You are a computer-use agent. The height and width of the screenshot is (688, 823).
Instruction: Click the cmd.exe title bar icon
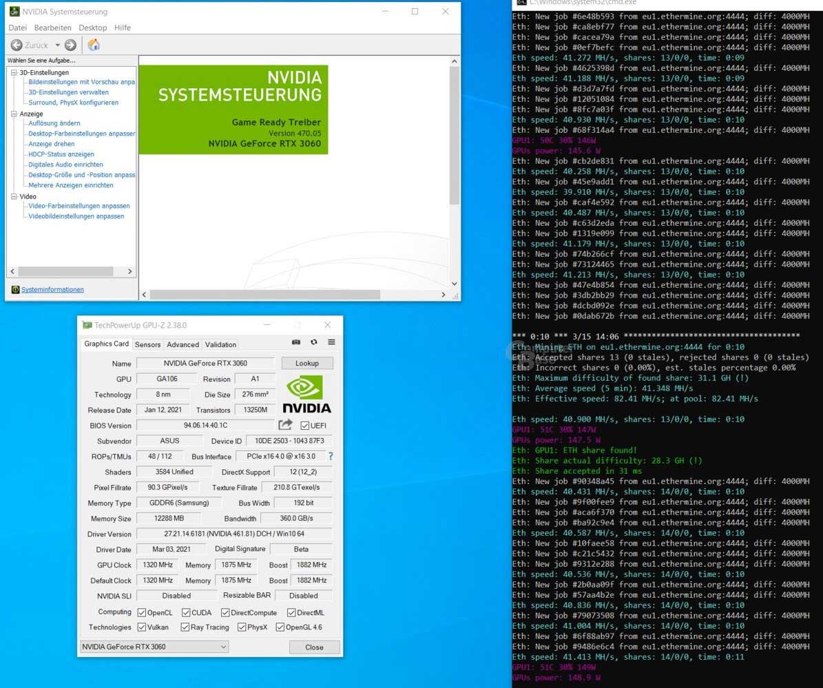pyautogui.click(x=521, y=2)
